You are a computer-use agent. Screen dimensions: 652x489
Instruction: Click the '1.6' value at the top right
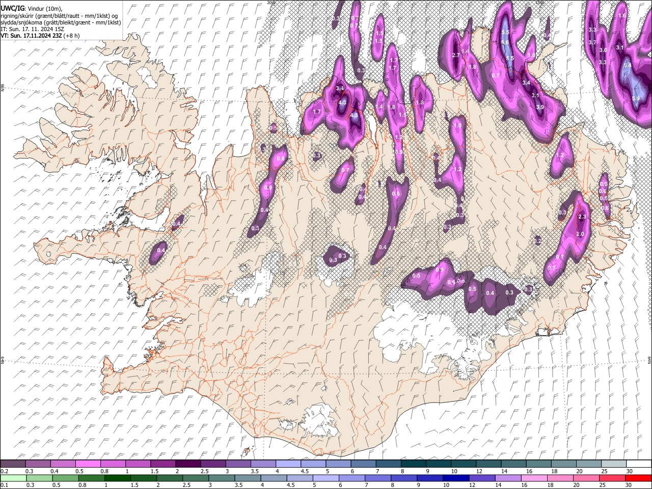621,16
